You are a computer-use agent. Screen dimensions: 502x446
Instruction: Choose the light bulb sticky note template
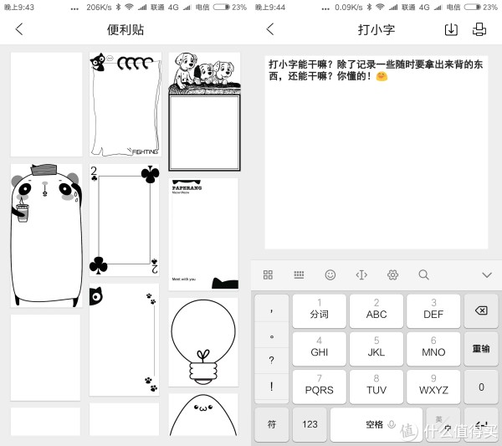(203, 342)
